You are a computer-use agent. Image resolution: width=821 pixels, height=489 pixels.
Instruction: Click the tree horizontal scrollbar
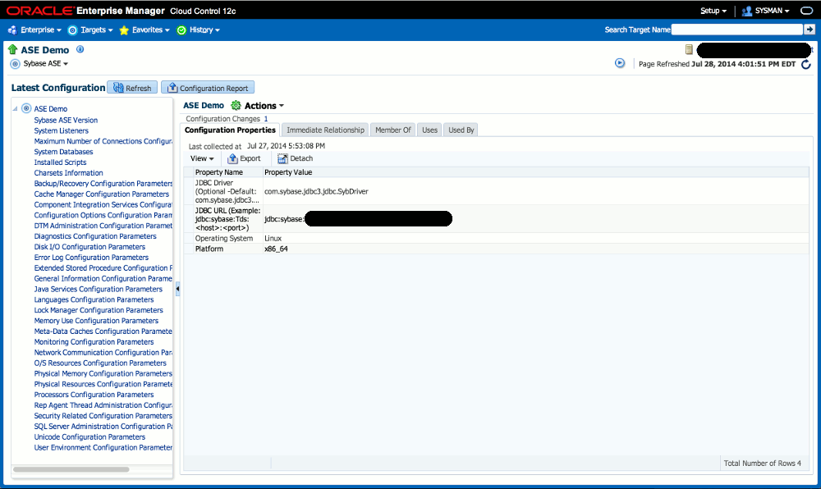(71, 469)
